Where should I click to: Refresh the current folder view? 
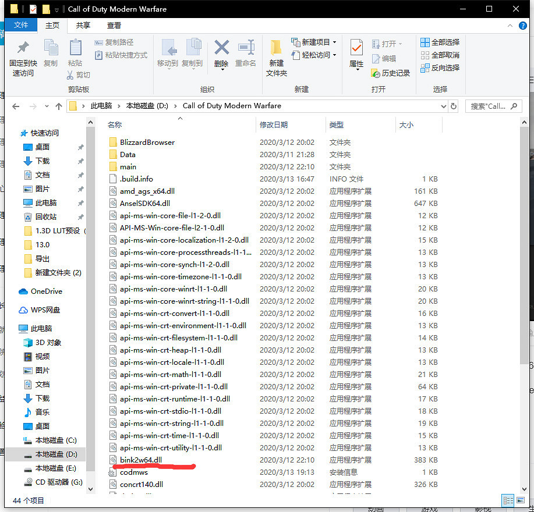[454, 106]
